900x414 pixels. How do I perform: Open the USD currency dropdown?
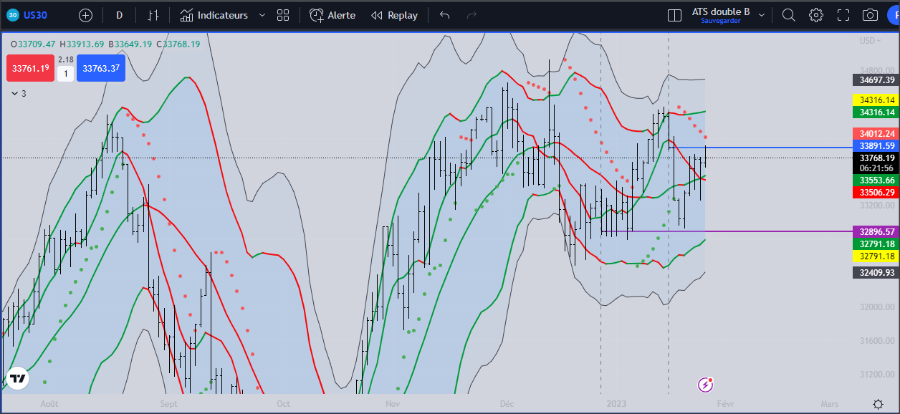[871, 40]
